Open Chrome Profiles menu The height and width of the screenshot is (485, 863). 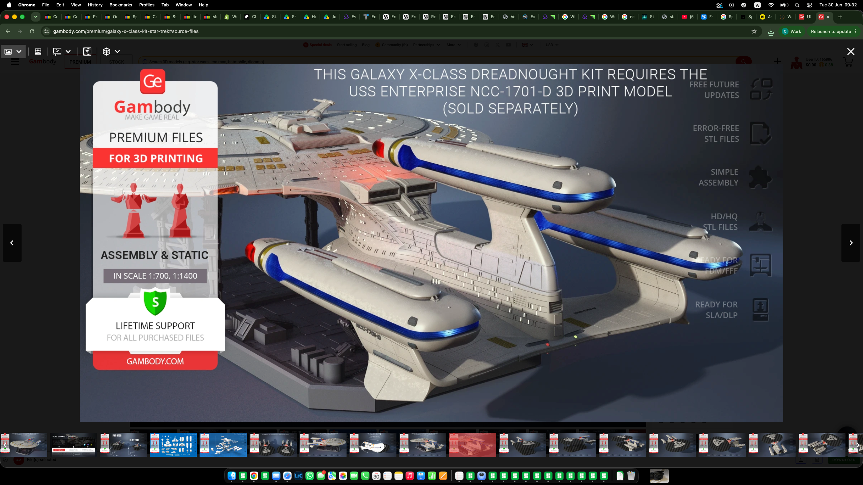tap(147, 5)
